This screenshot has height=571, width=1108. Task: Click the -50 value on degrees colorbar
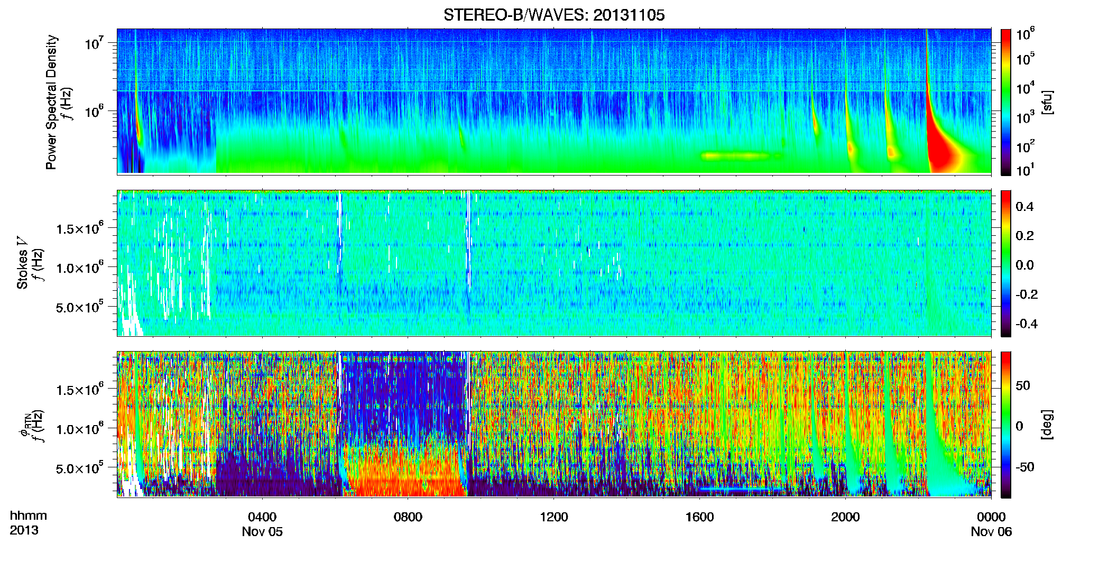(1025, 467)
